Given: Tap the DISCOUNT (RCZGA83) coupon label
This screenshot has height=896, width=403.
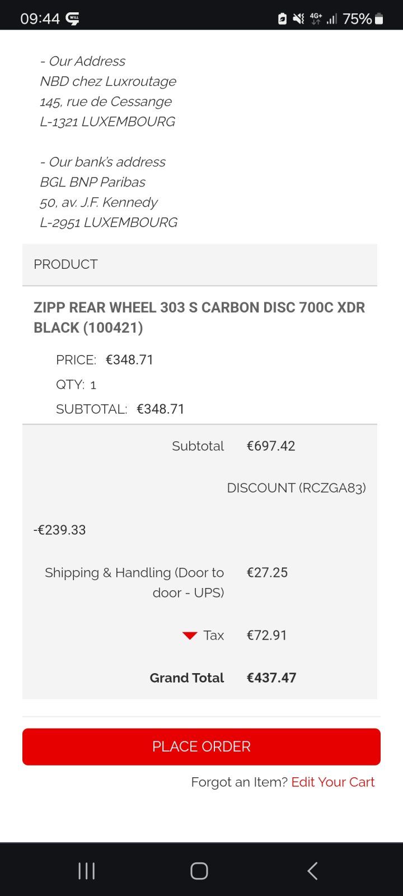Looking at the screenshot, I should click(296, 488).
